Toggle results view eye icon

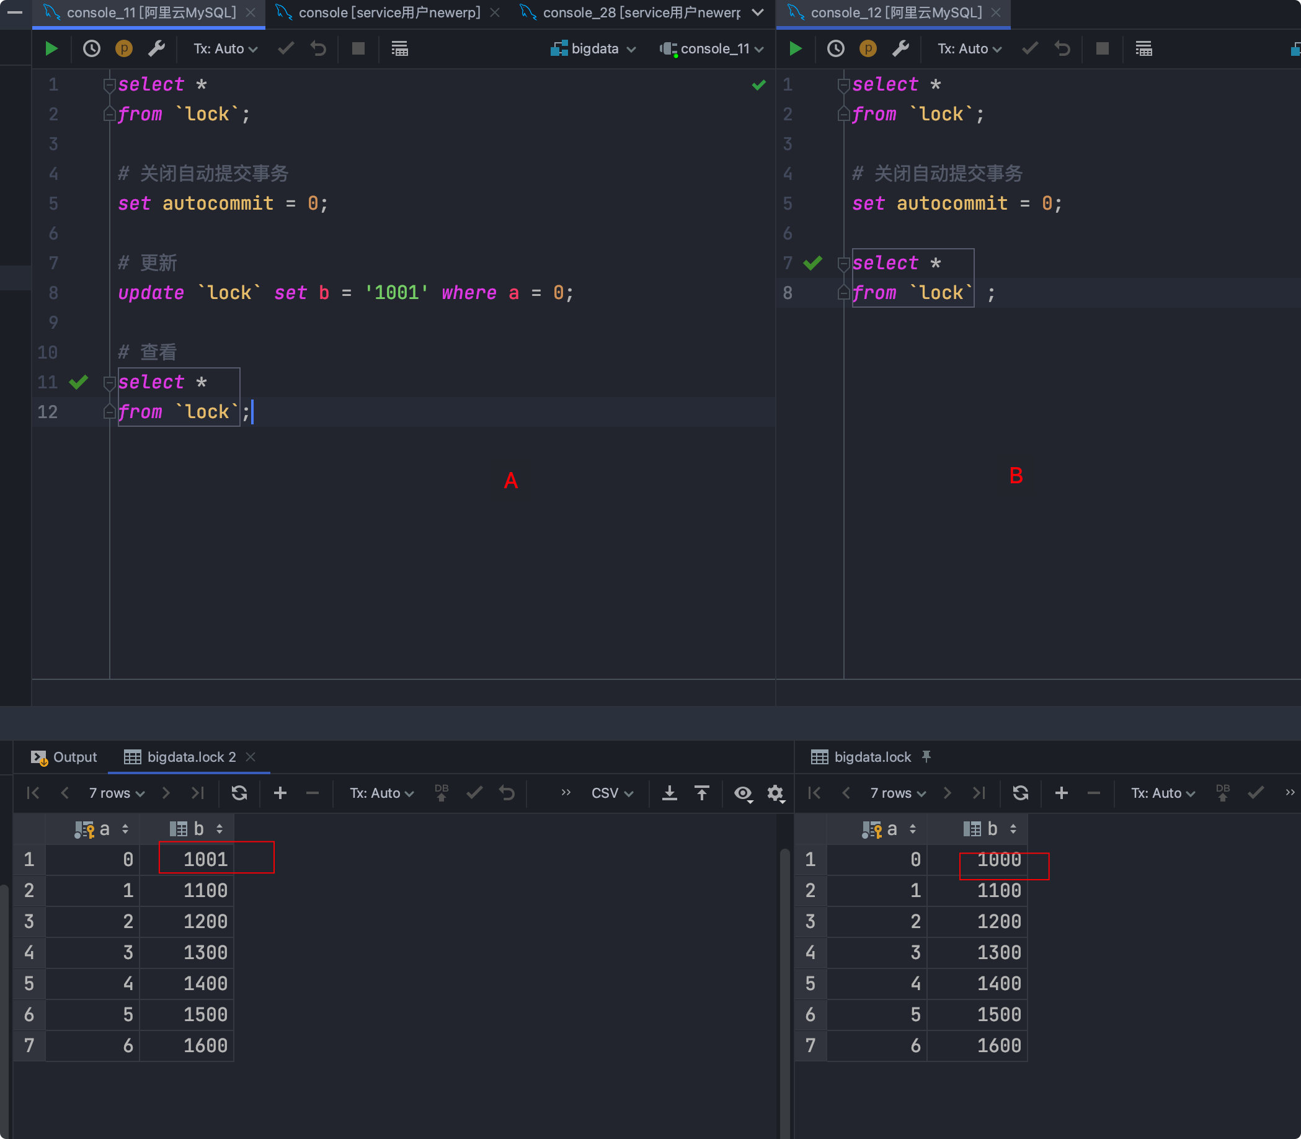point(743,793)
